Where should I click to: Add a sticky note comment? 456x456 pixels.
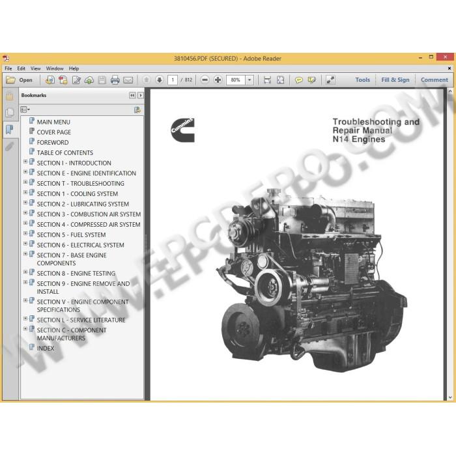pyautogui.click(x=298, y=79)
